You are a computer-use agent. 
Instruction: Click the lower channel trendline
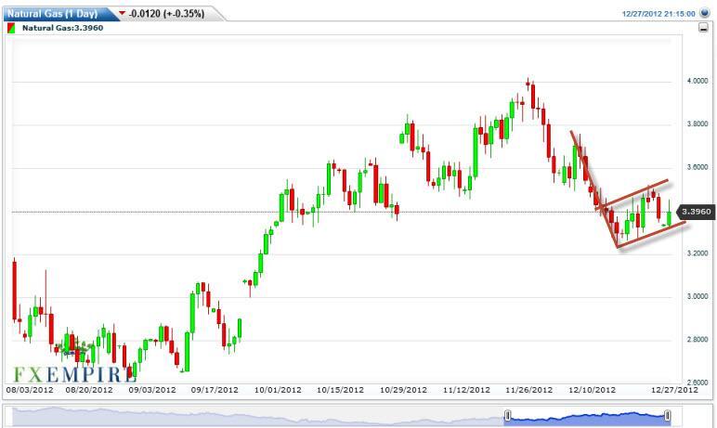650,235
